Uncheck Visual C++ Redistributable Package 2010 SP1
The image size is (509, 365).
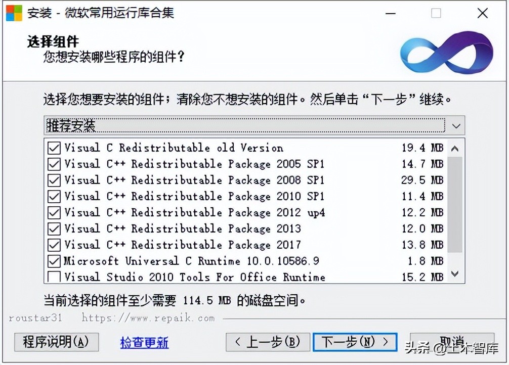pyautogui.click(x=55, y=196)
